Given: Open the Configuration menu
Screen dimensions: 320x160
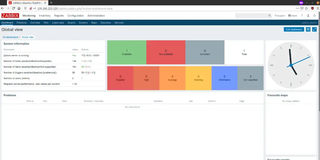Looking at the screenshot, I should click(x=76, y=16).
